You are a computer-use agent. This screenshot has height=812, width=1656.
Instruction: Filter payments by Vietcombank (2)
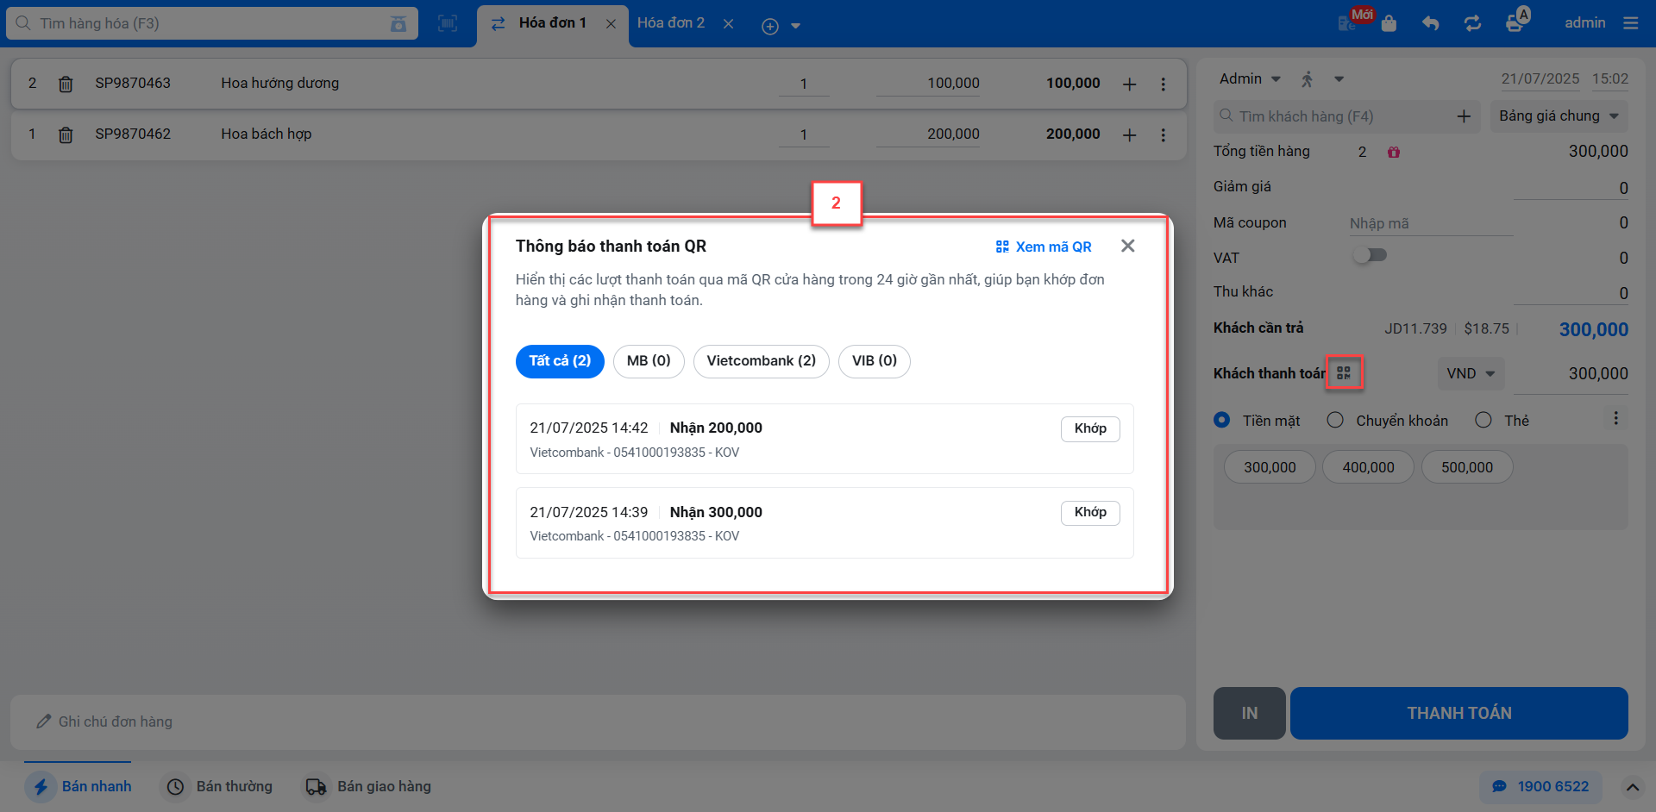[761, 361]
